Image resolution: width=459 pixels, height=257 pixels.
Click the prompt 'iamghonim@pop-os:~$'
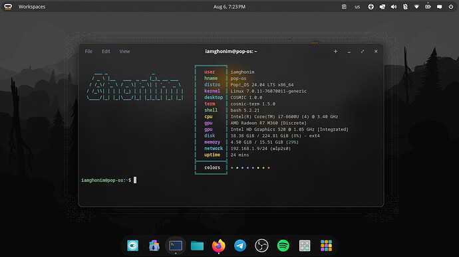click(106, 180)
